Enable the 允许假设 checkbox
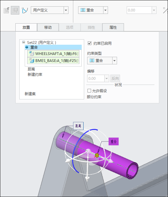This screenshot has height=197, width=168. pos(89,91)
